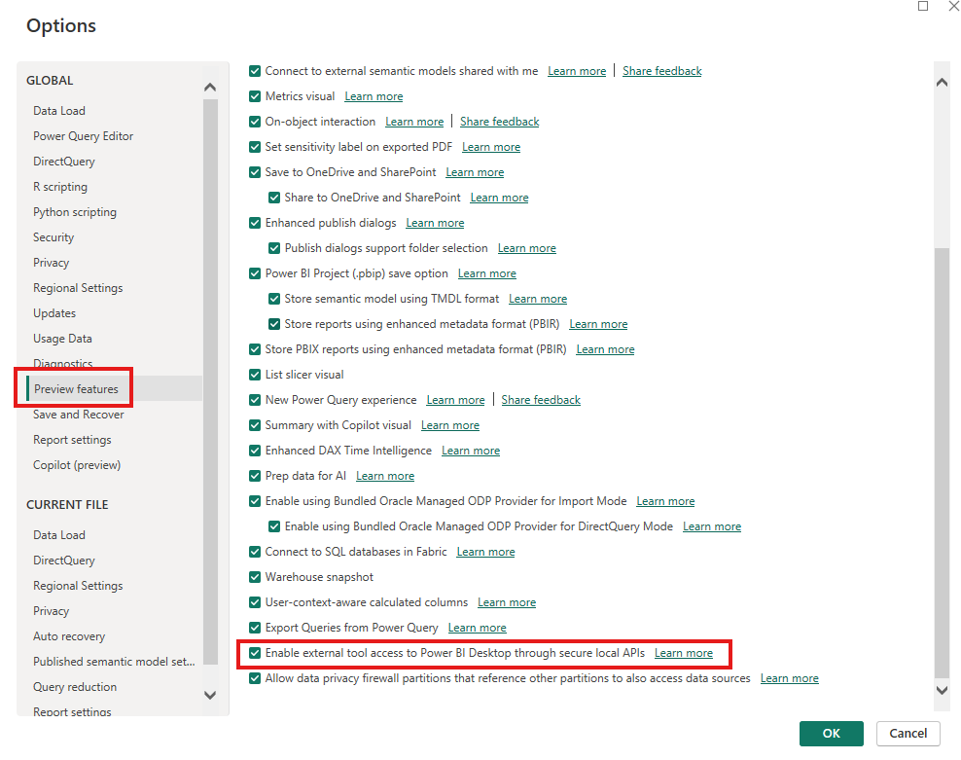Screen dimensions: 961x760
Task: Toggle Connect to SQL databases in Fabric
Action: 255,552
